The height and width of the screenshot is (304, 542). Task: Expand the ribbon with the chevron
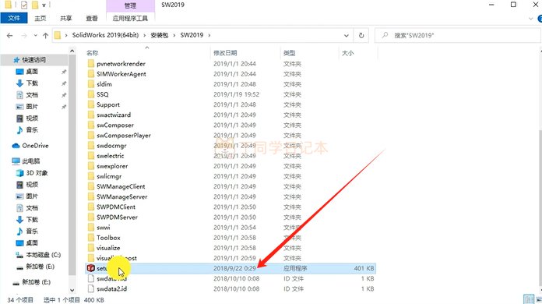[531, 19]
